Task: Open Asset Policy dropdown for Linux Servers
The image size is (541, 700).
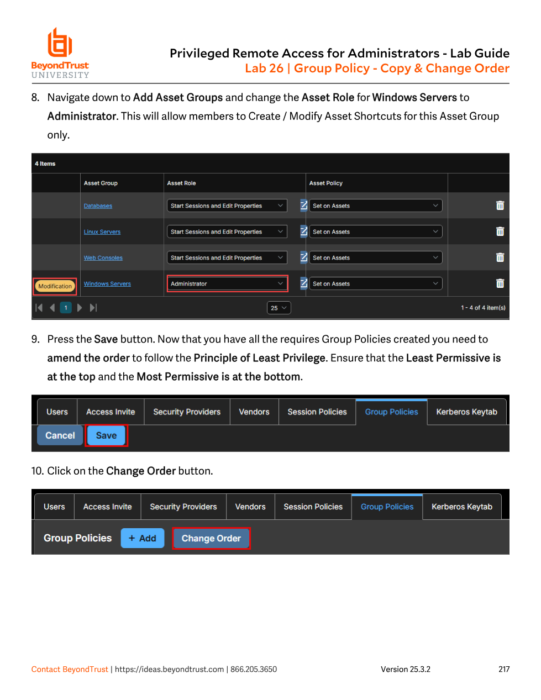Action: [376, 231]
